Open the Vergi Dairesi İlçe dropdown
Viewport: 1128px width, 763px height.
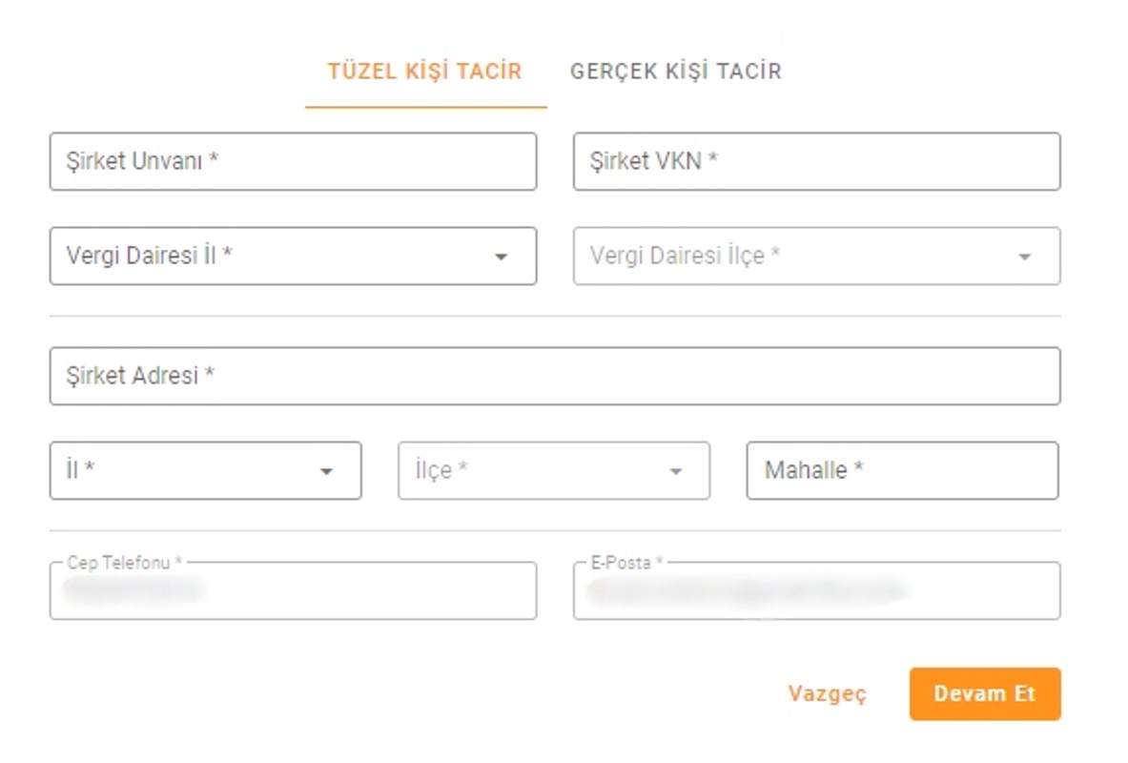click(x=816, y=257)
